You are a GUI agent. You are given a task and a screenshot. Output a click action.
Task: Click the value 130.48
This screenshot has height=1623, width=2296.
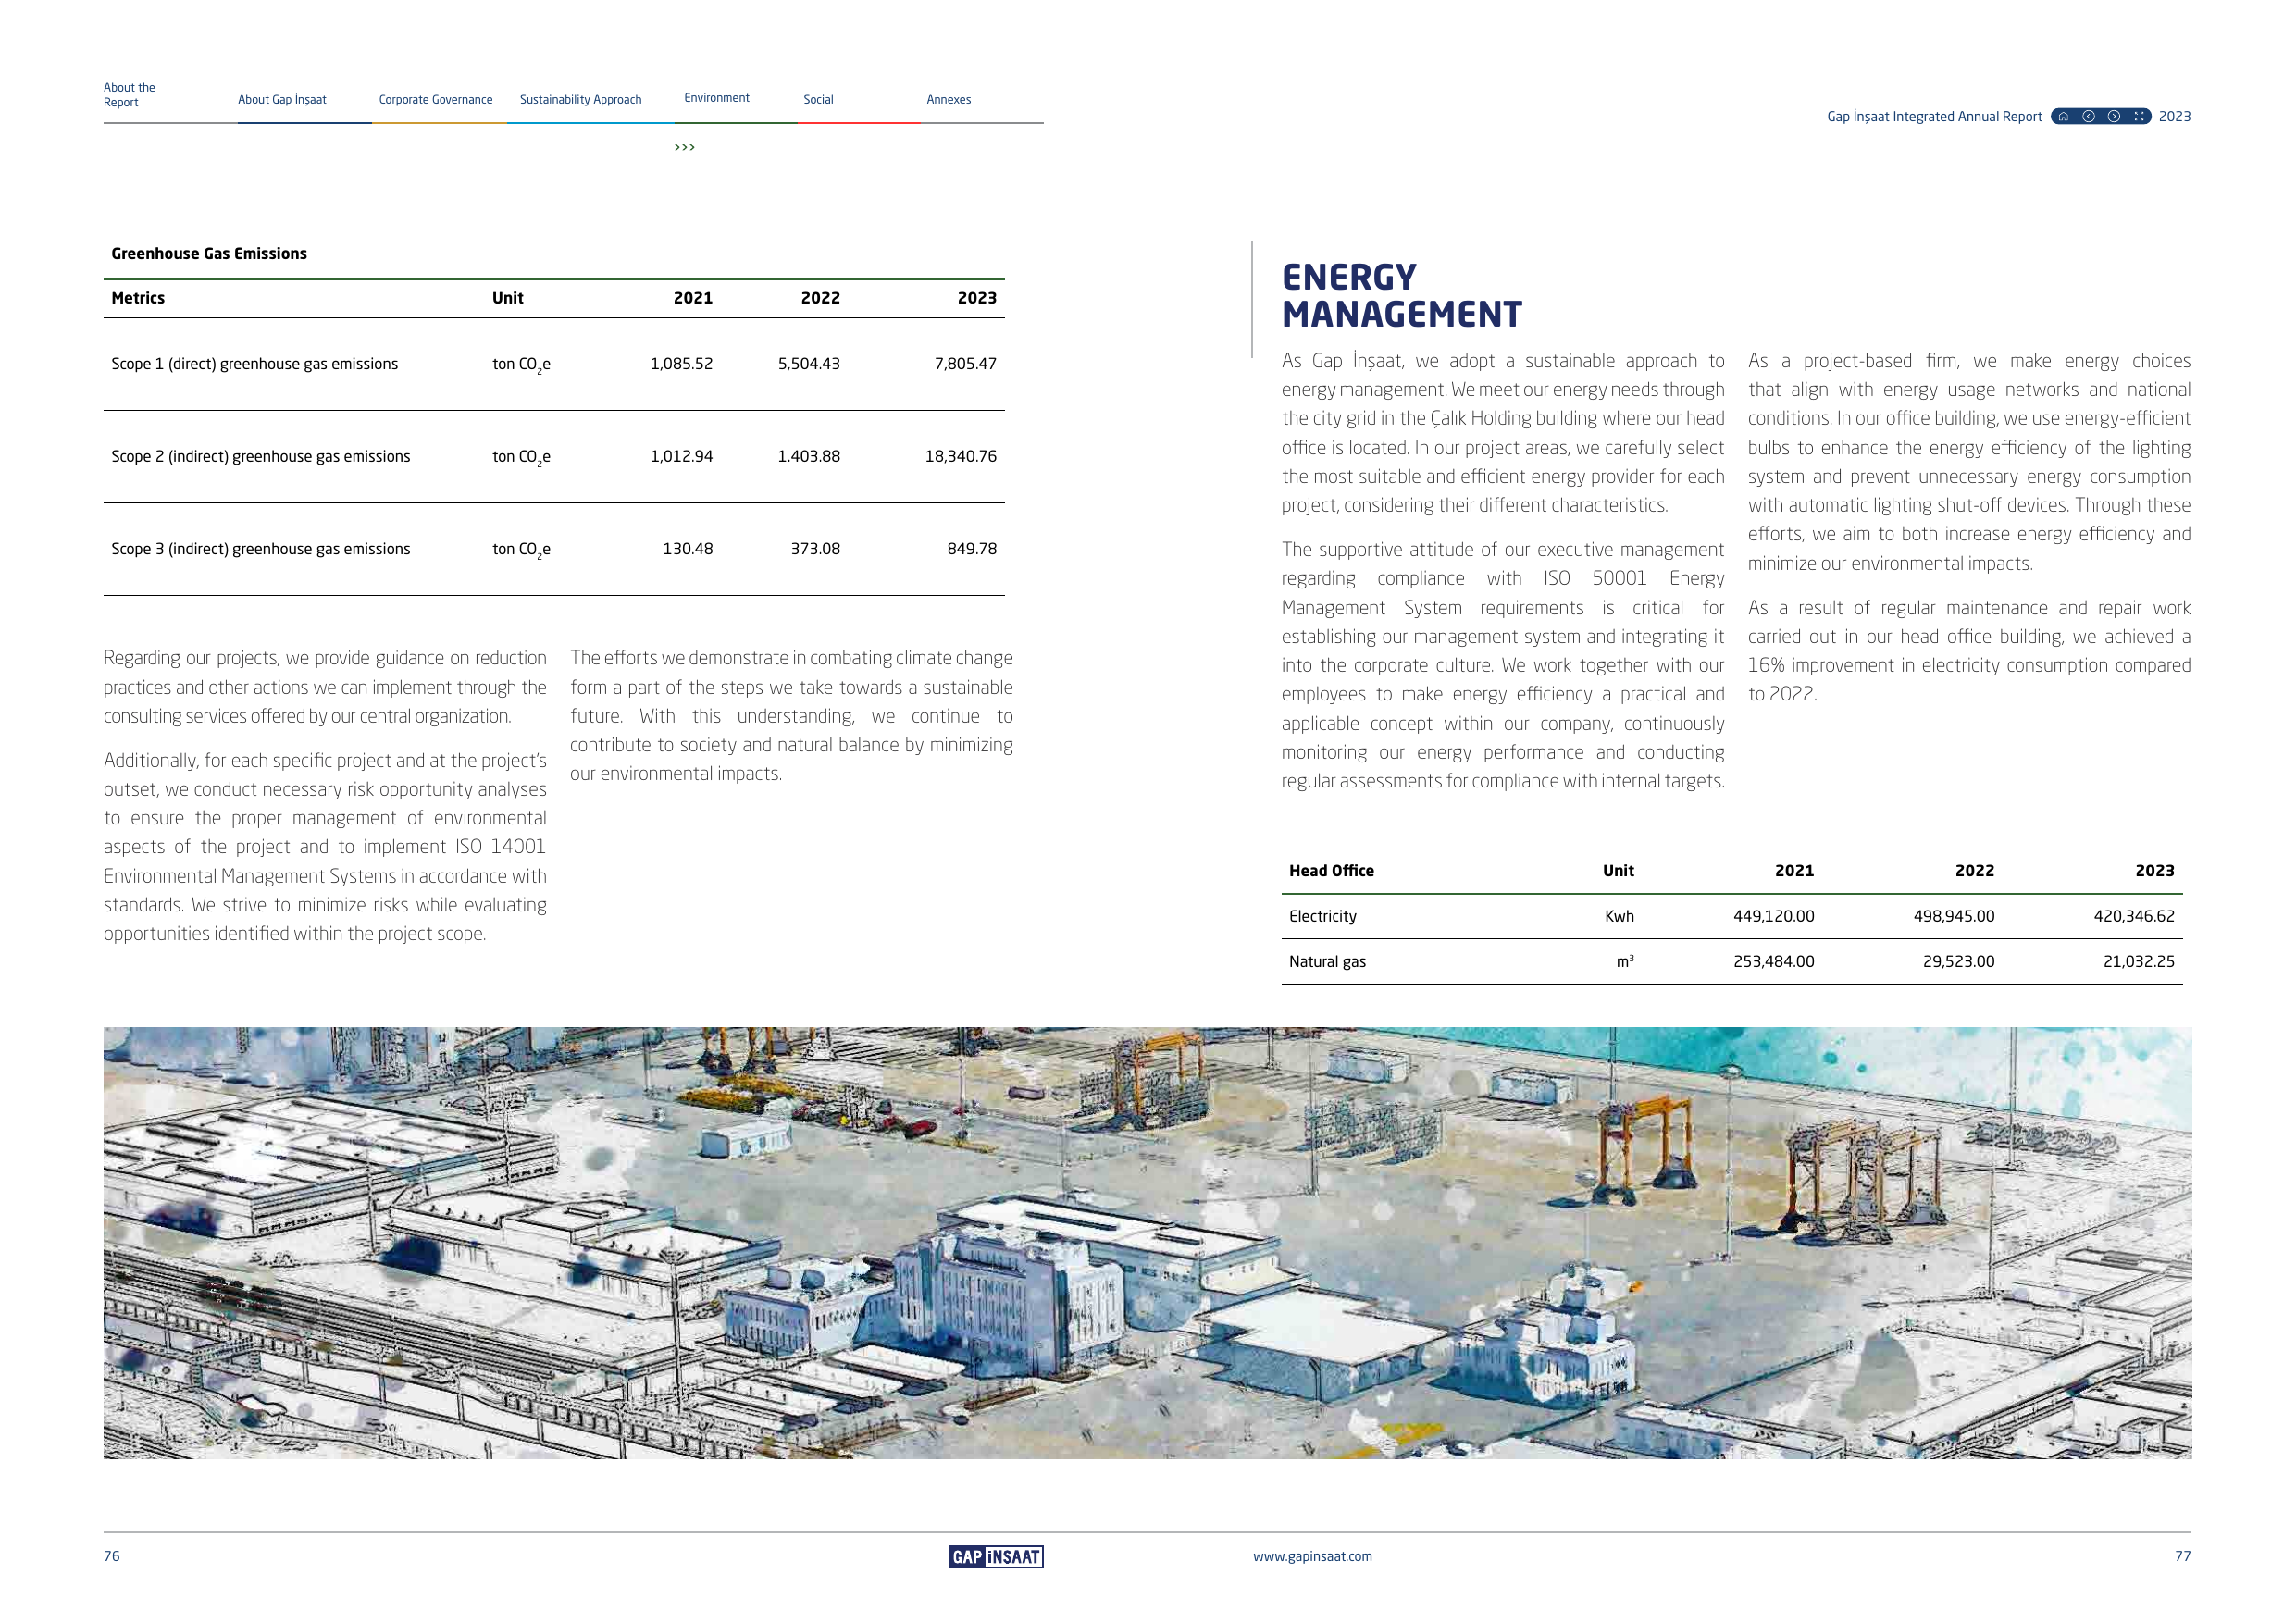click(x=687, y=548)
